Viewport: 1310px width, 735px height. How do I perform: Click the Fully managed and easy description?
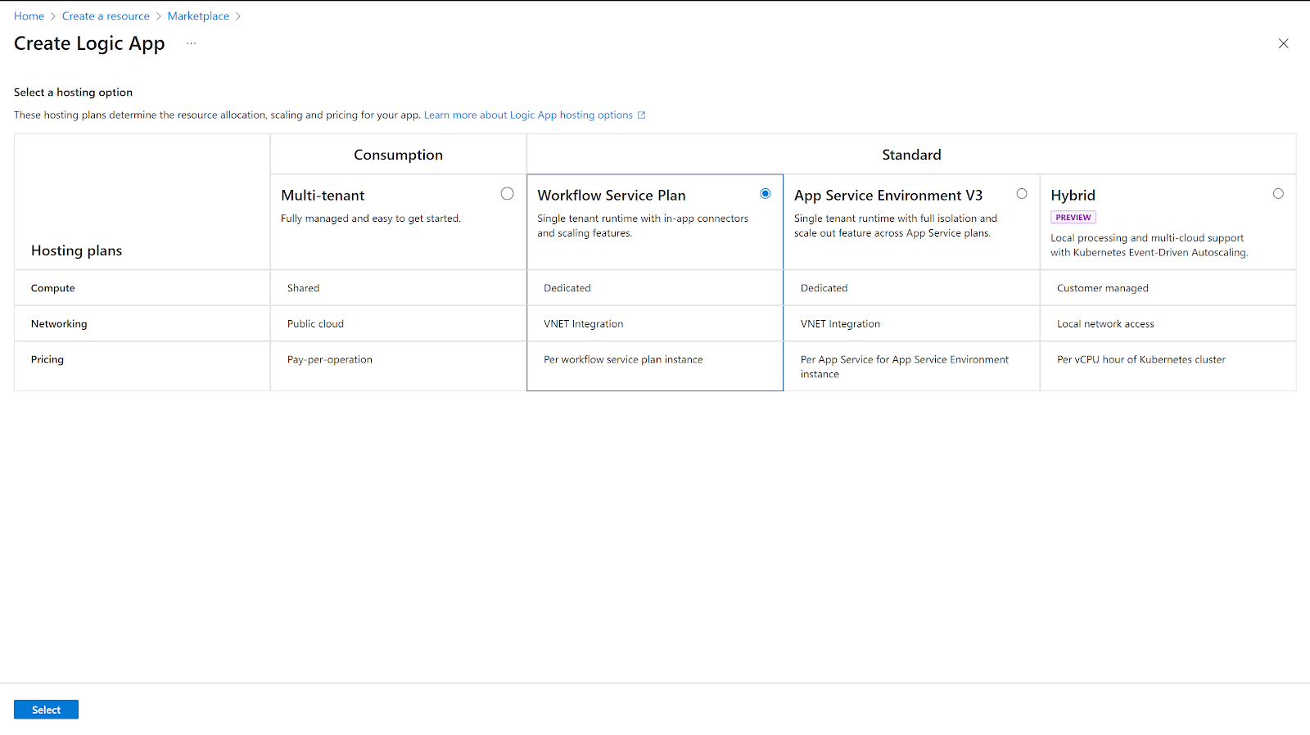[371, 219]
